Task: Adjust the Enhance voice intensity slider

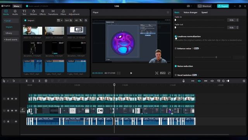Action: tap(216, 57)
